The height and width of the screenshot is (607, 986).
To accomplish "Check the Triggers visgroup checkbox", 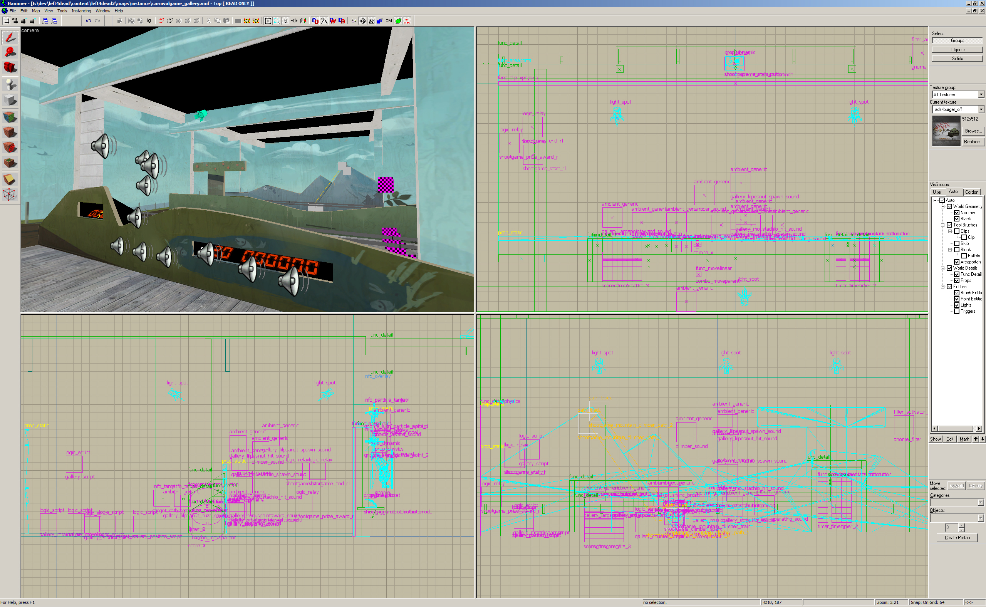I will point(957,311).
